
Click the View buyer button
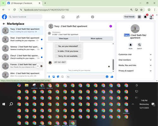[64, 38]
